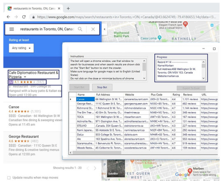Toggle Update results when map moves
This screenshot has height=183, width=222.
tap(9, 178)
